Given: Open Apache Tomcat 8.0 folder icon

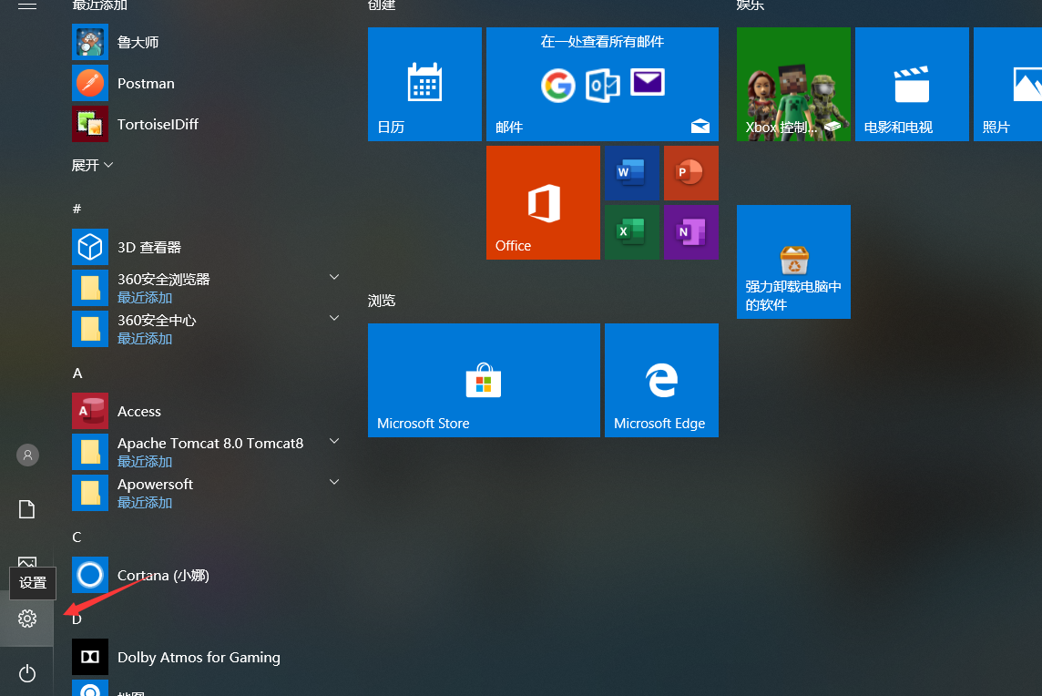Looking at the screenshot, I should click(x=89, y=452).
